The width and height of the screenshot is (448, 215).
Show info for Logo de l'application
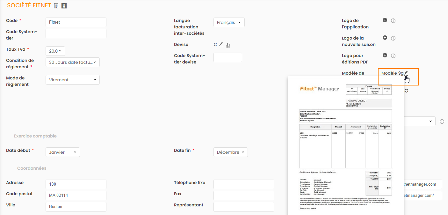coord(393,21)
